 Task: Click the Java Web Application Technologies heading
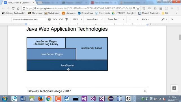(x=67, y=29)
